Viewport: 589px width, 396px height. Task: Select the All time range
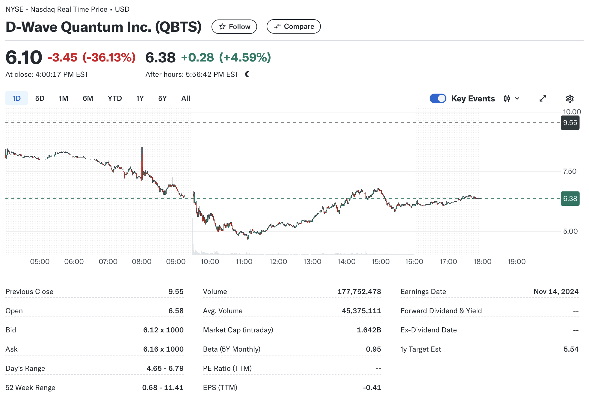pos(186,98)
